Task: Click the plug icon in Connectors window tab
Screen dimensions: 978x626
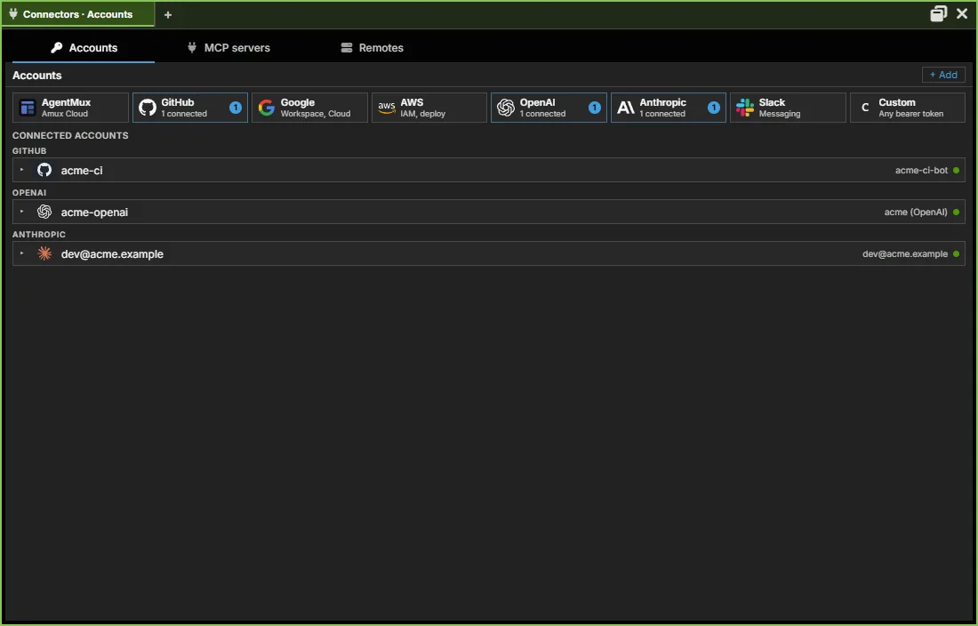Action: [x=13, y=13]
